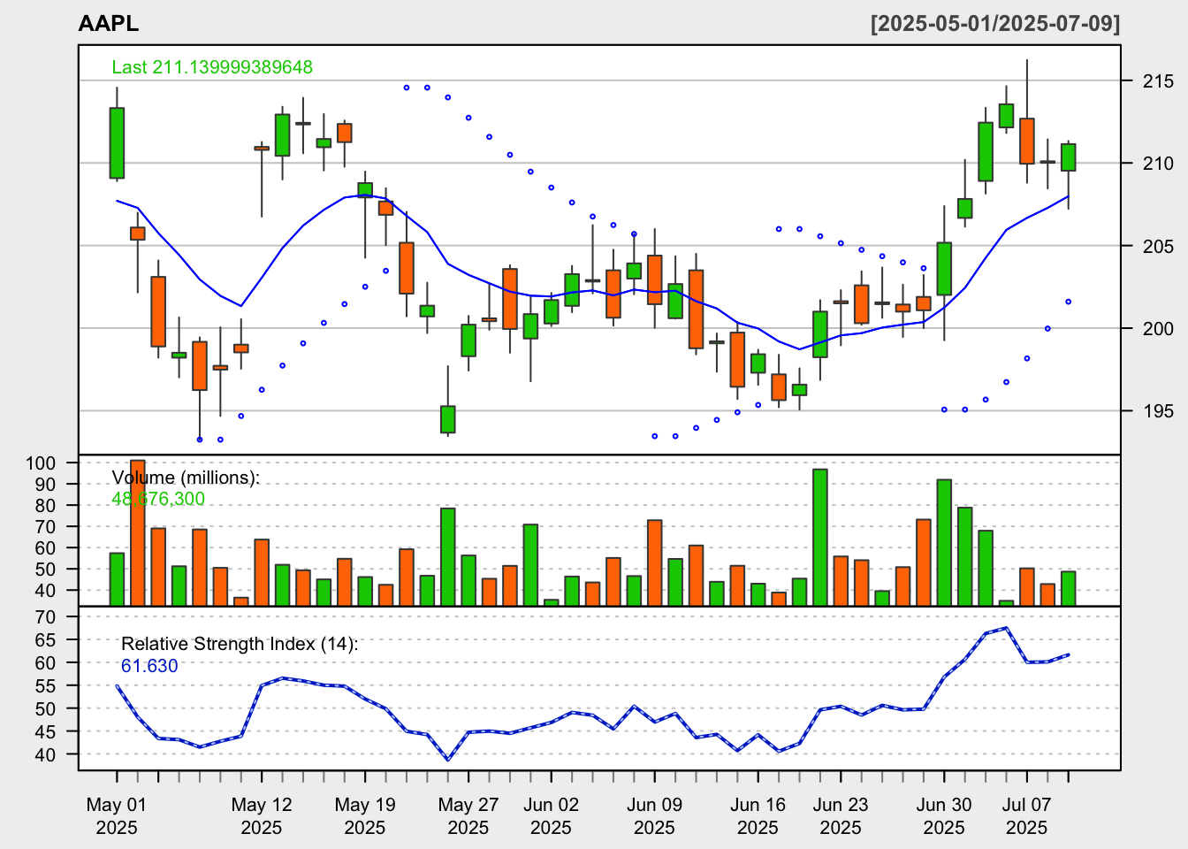Click the 100 volume axis label
The width and height of the screenshot is (1188, 849).
[x=41, y=463]
